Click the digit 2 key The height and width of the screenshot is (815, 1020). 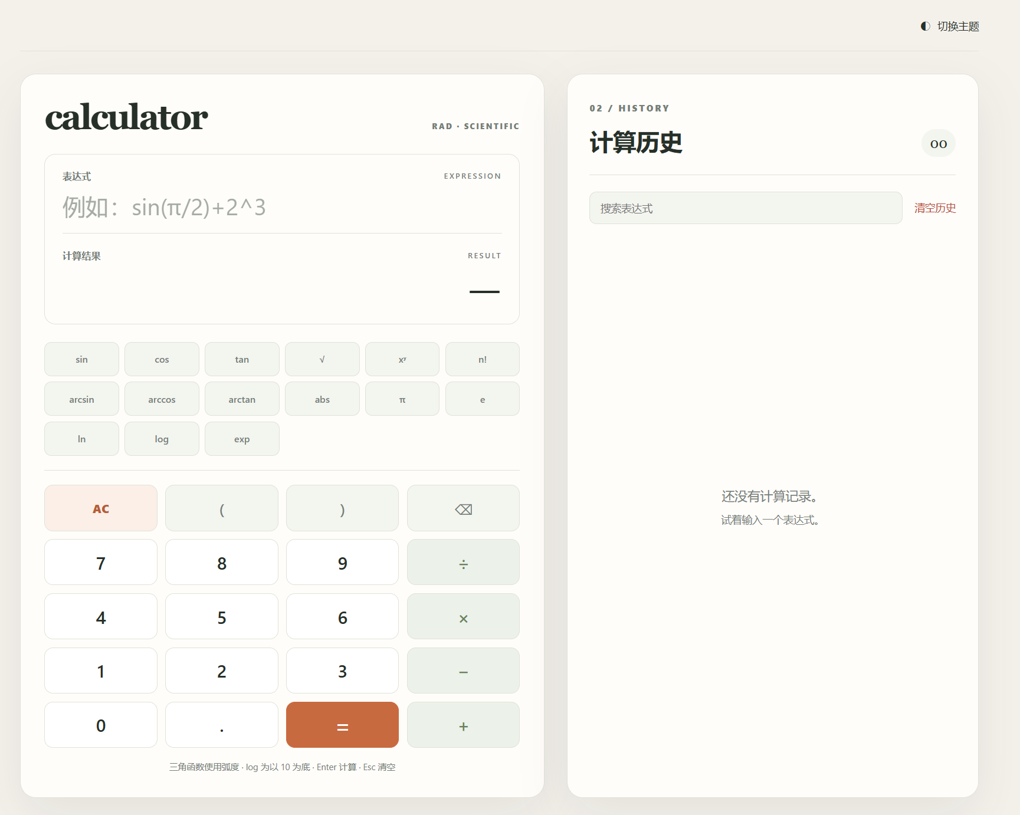(222, 671)
